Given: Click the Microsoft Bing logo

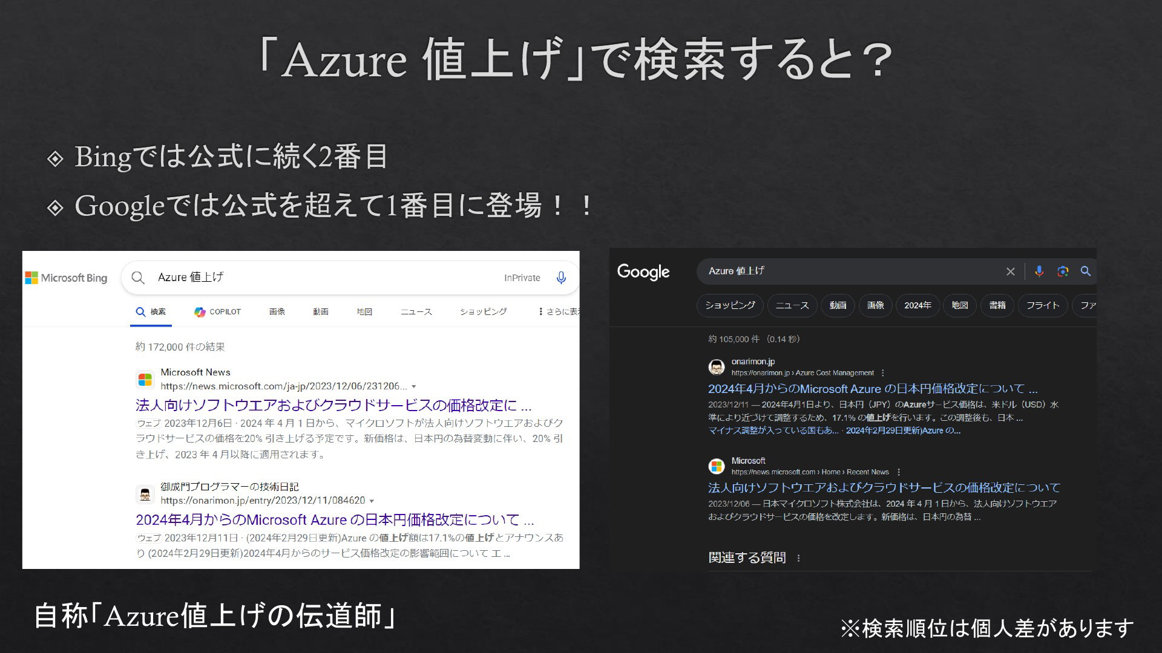Looking at the screenshot, I should click(66, 278).
